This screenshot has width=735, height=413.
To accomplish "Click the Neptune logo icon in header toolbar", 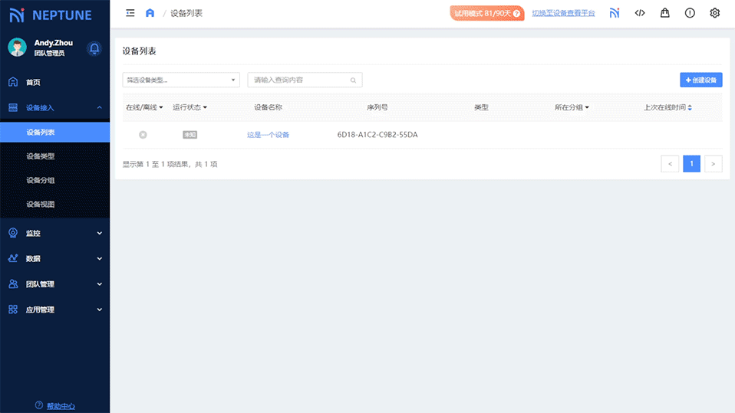I will [615, 13].
